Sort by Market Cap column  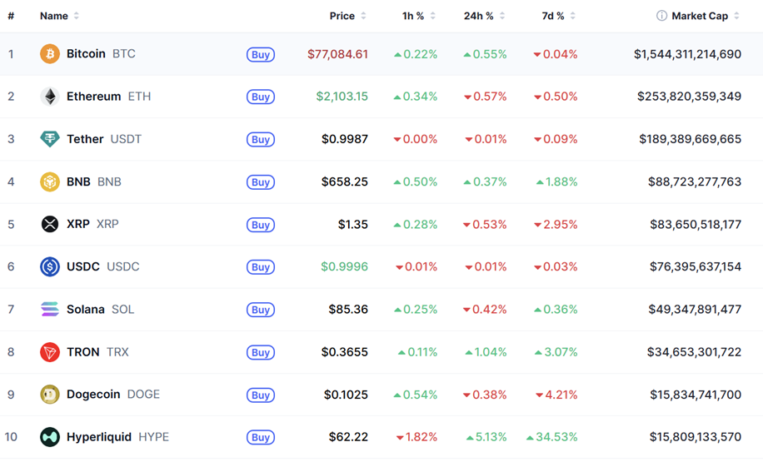click(705, 16)
